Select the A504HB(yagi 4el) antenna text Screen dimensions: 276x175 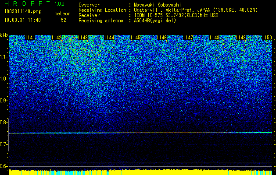pos(155,21)
